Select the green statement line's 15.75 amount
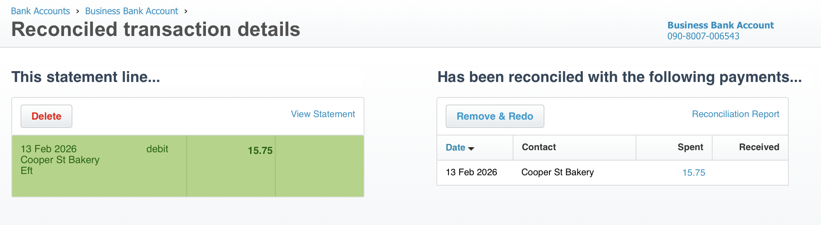Viewport: 821px width, 225px height. pyautogui.click(x=260, y=151)
